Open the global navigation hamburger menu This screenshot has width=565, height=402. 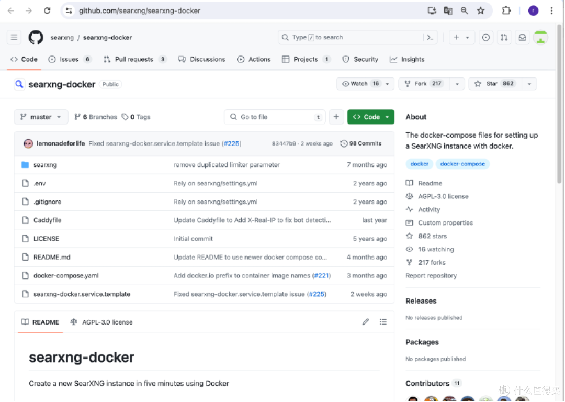tap(14, 37)
